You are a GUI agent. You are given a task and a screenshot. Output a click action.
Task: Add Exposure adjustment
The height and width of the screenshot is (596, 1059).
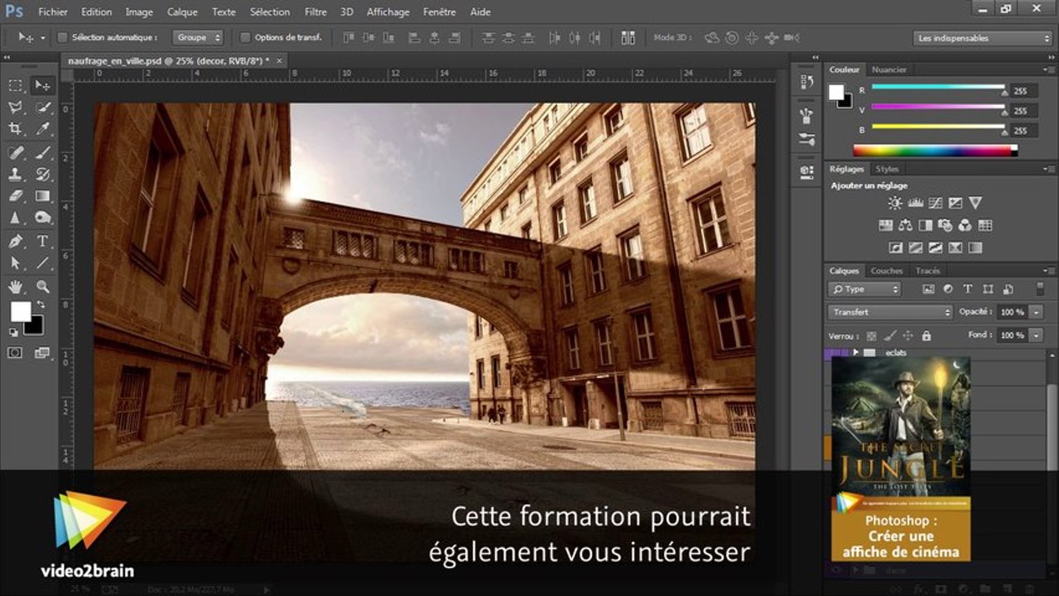(x=955, y=203)
